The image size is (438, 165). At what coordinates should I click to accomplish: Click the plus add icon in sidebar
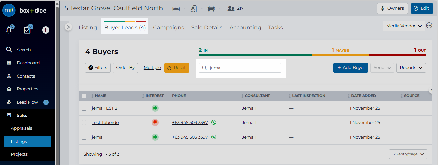(46, 30)
